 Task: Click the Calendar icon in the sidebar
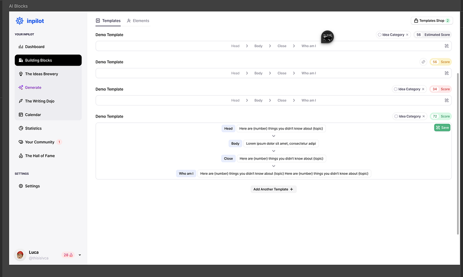(x=21, y=115)
